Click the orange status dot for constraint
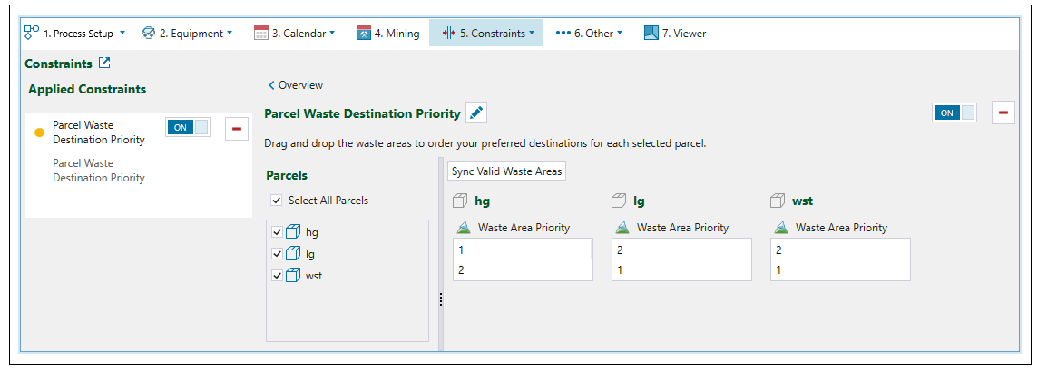The image size is (1038, 372). click(x=39, y=132)
